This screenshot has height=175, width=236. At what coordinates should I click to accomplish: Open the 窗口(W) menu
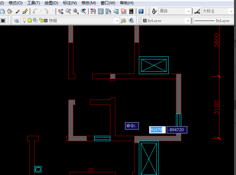(108, 3)
